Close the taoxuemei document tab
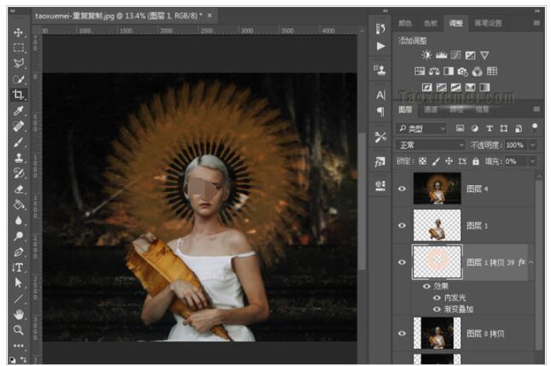 211,15
